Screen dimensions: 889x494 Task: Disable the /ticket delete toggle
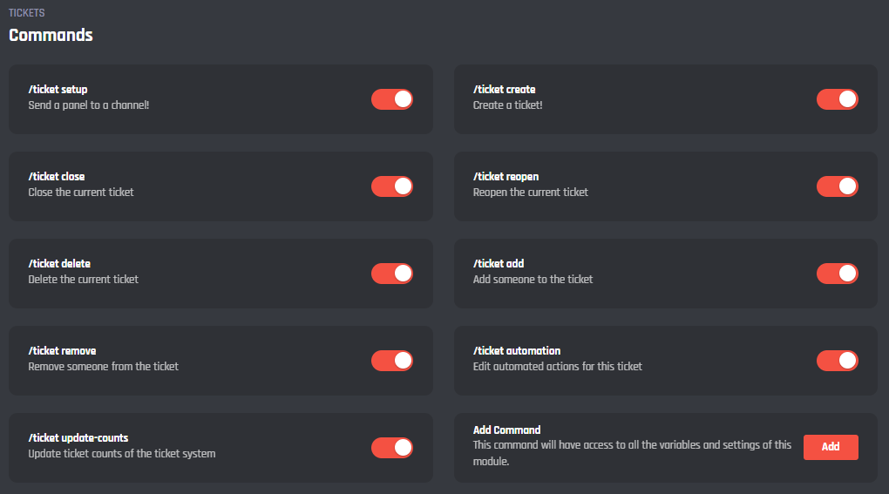tap(391, 274)
